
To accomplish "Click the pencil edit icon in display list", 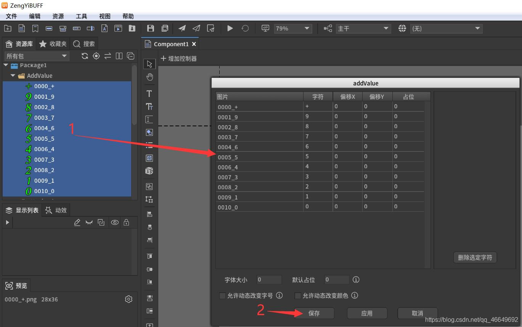I will (77, 222).
